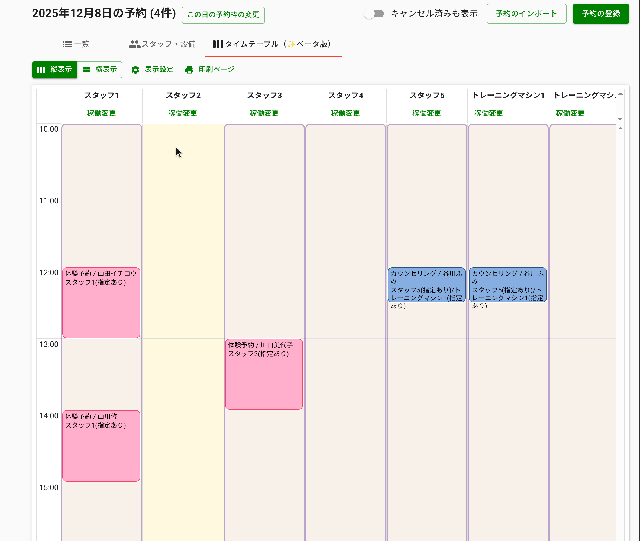Open the スタッフ・設備 tab
The image size is (640, 541).
[162, 44]
